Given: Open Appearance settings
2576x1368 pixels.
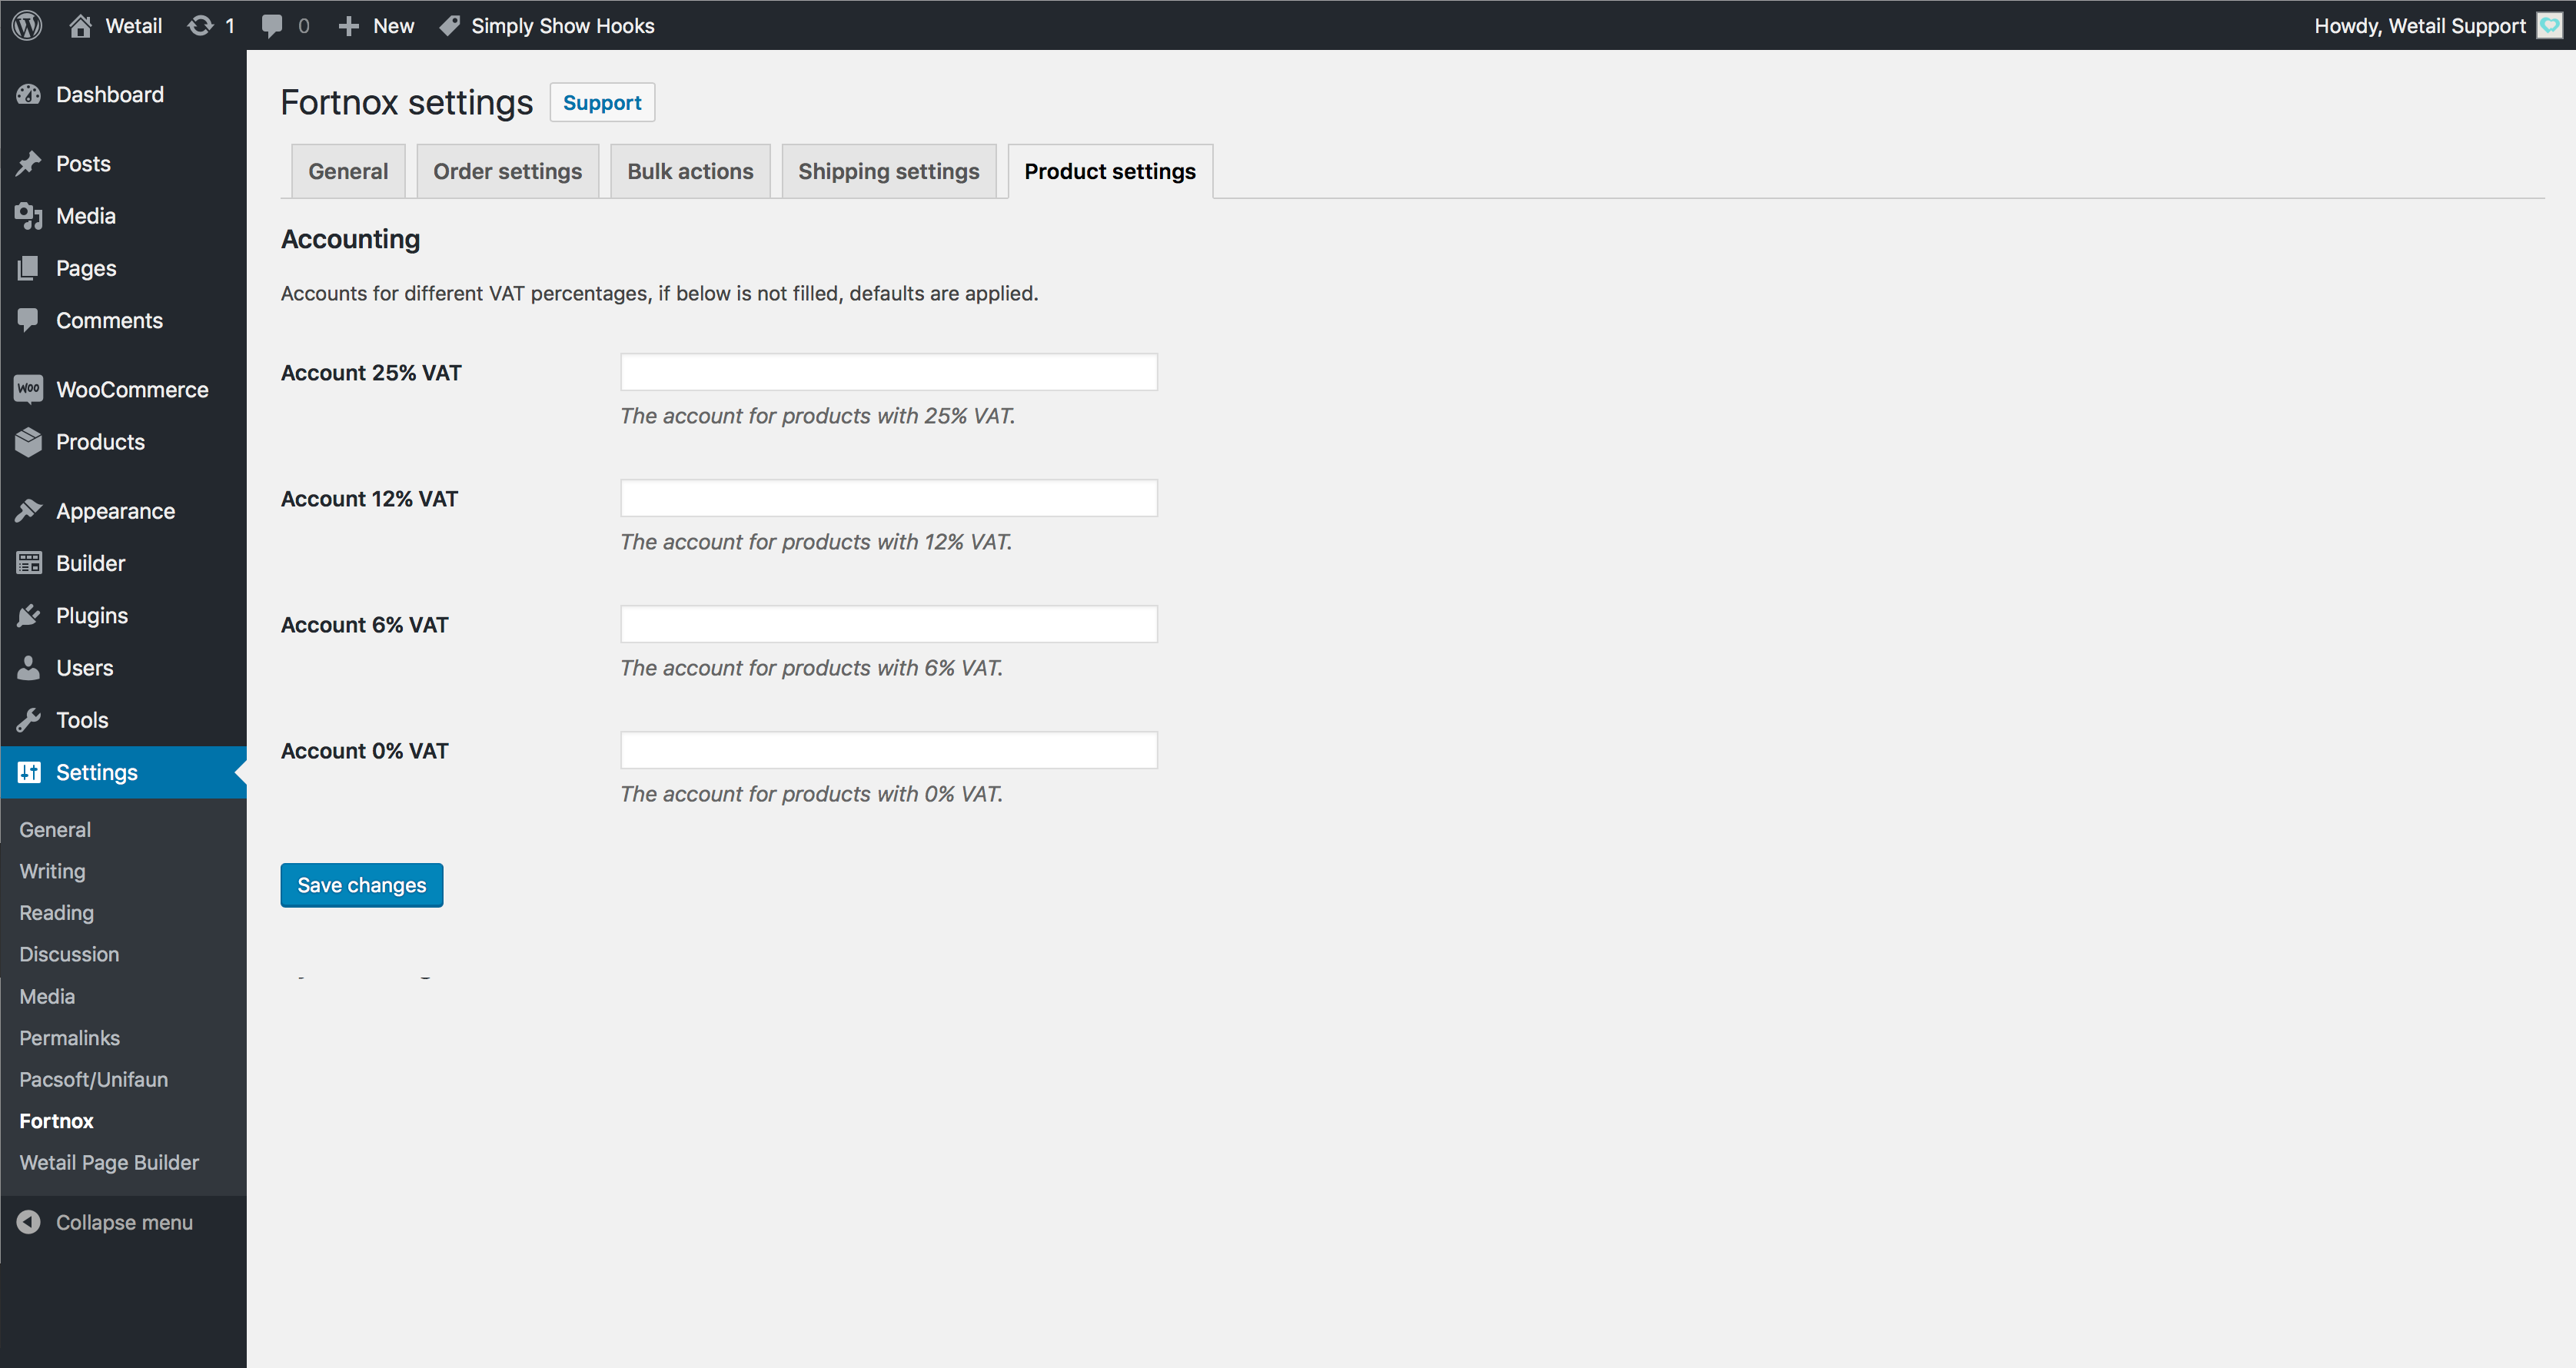Looking at the screenshot, I should point(114,510).
